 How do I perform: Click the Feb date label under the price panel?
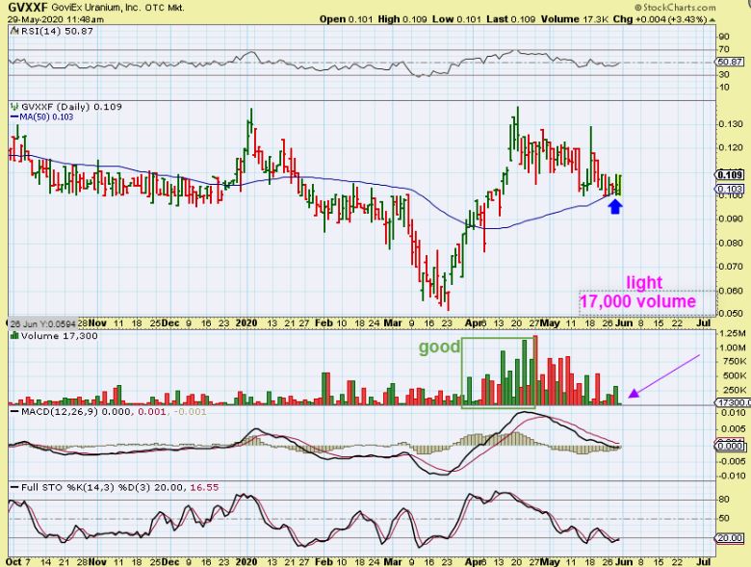(324, 323)
